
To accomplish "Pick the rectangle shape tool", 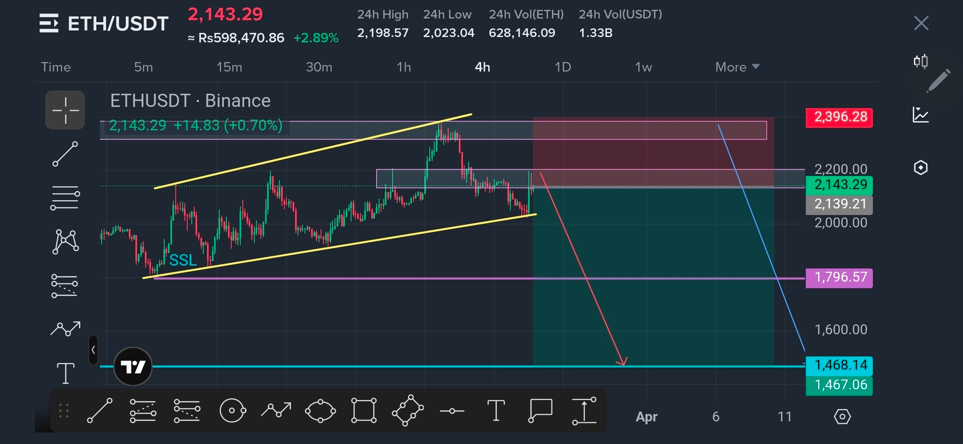I will 364,410.
